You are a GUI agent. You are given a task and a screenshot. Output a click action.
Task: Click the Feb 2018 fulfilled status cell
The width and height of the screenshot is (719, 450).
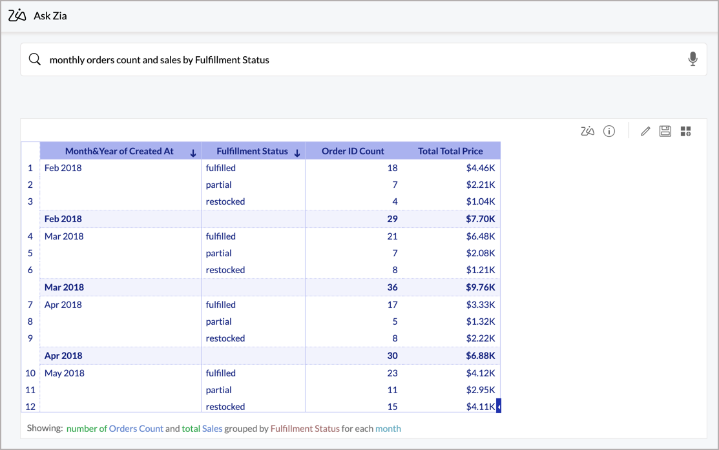[221, 168]
